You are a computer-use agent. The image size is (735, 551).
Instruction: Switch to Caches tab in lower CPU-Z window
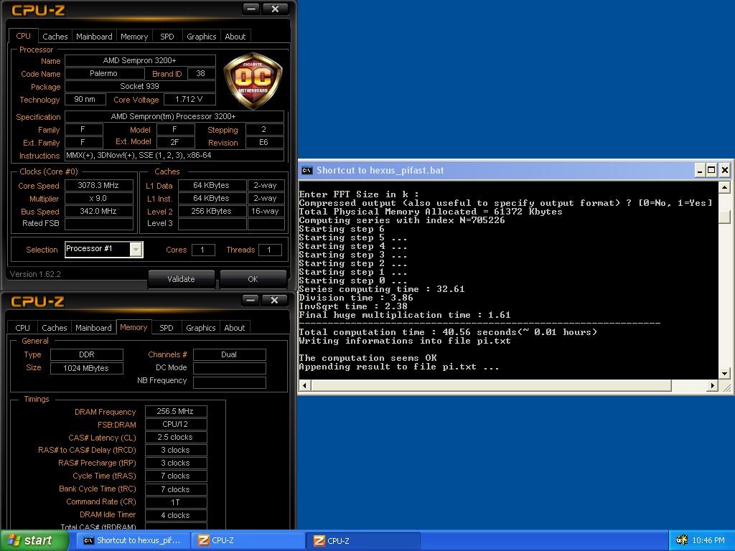(55, 328)
